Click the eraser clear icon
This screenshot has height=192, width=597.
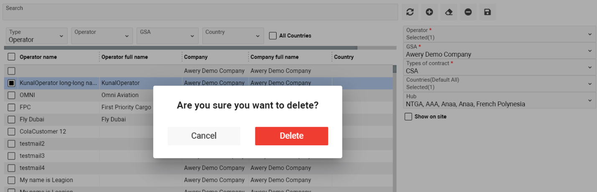[449, 12]
